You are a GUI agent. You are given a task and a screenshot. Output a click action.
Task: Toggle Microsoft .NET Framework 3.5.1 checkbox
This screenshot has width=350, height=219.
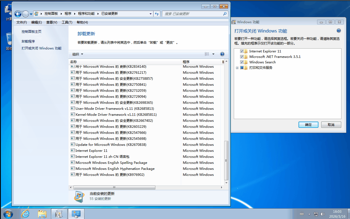pyautogui.click(x=242, y=57)
